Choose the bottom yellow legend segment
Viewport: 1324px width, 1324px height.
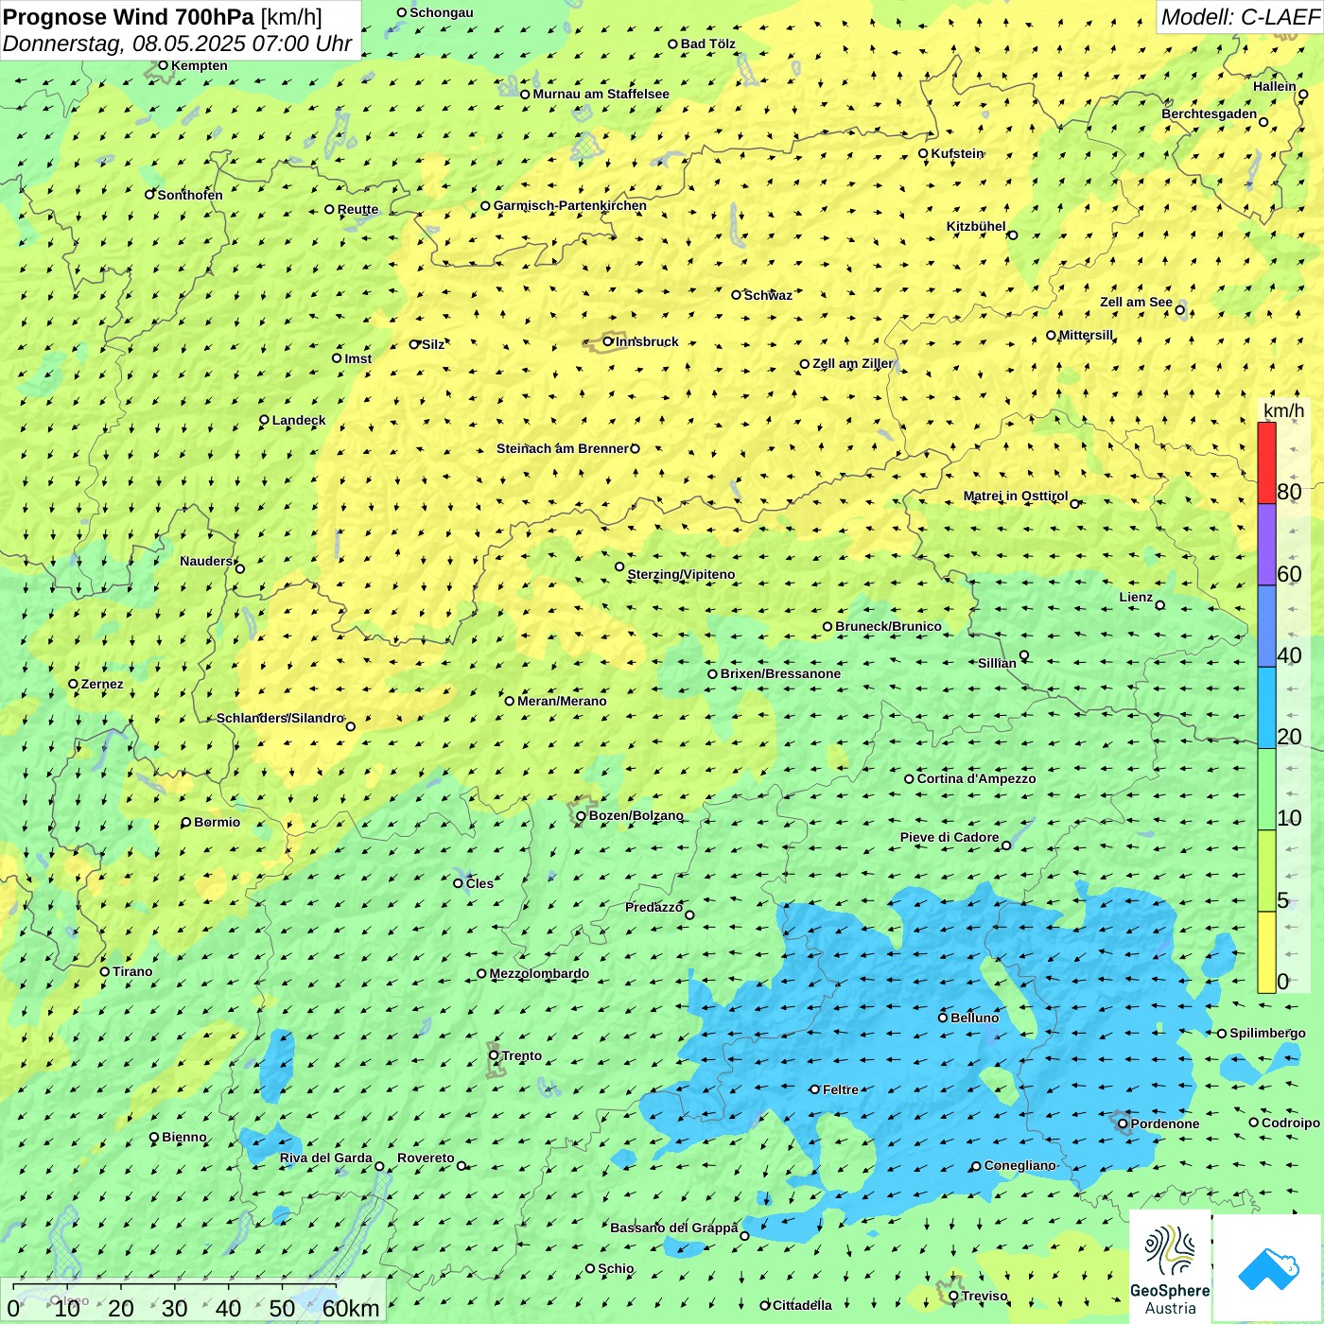(1266, 952)
